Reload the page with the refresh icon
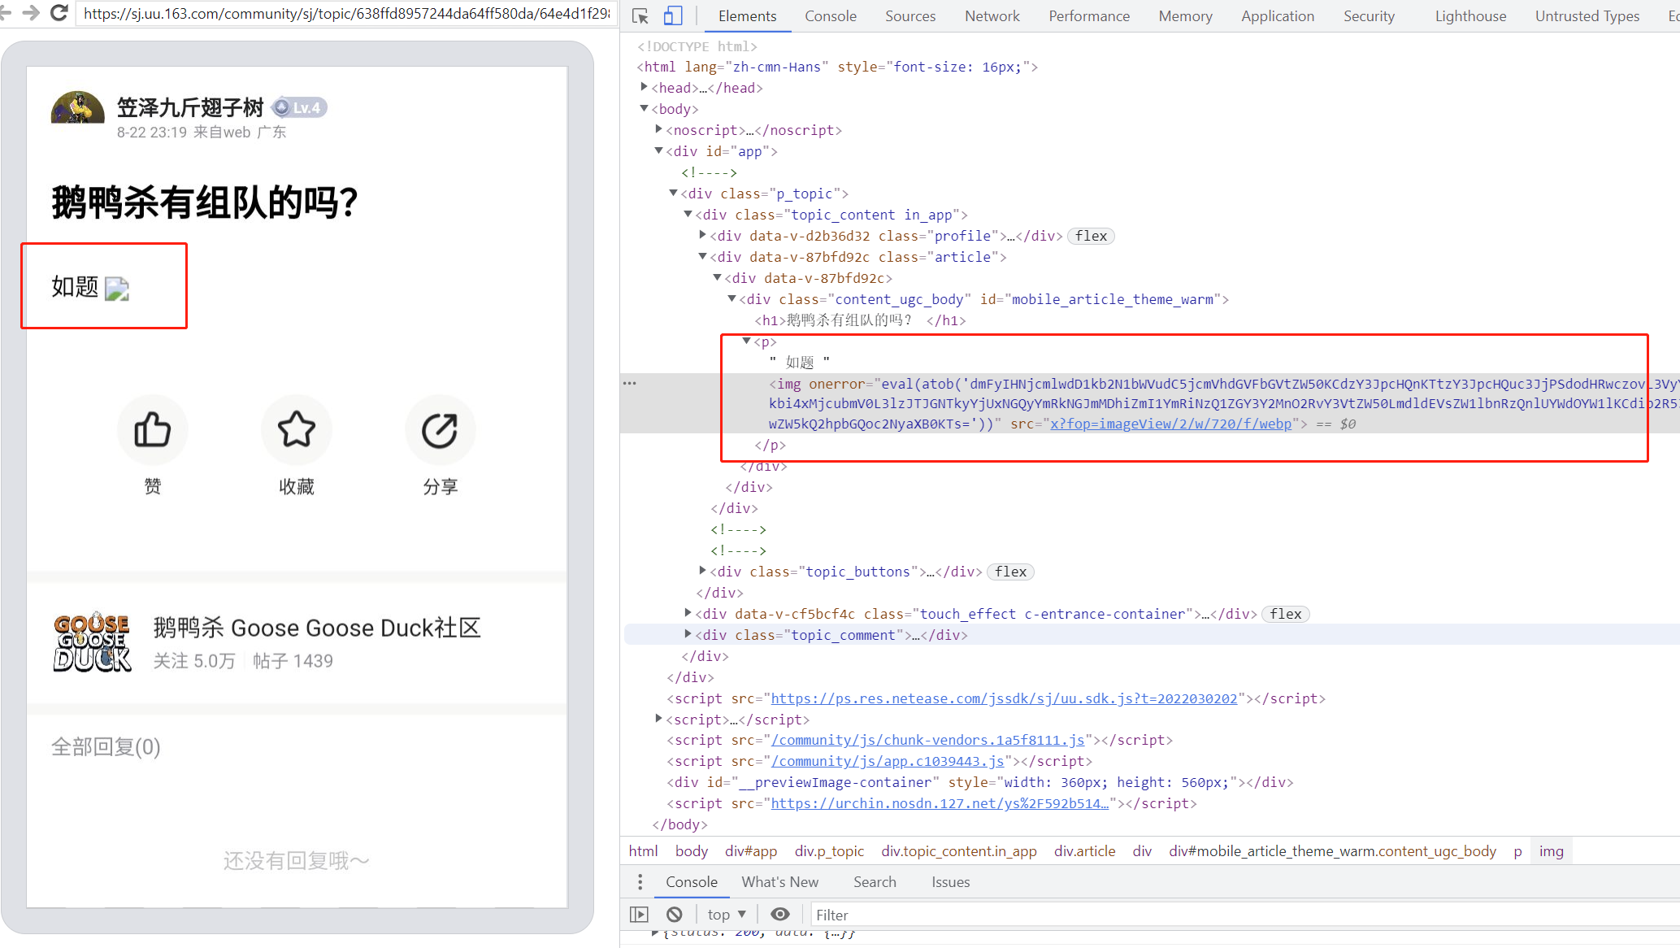The image size is (1680, 948). (59, 13)
